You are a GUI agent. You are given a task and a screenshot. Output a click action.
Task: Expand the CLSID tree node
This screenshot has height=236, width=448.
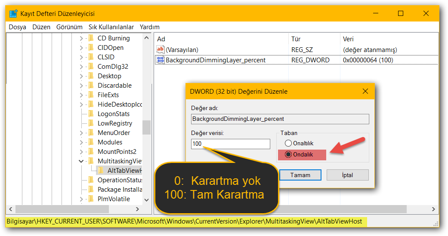click(81, 57)
